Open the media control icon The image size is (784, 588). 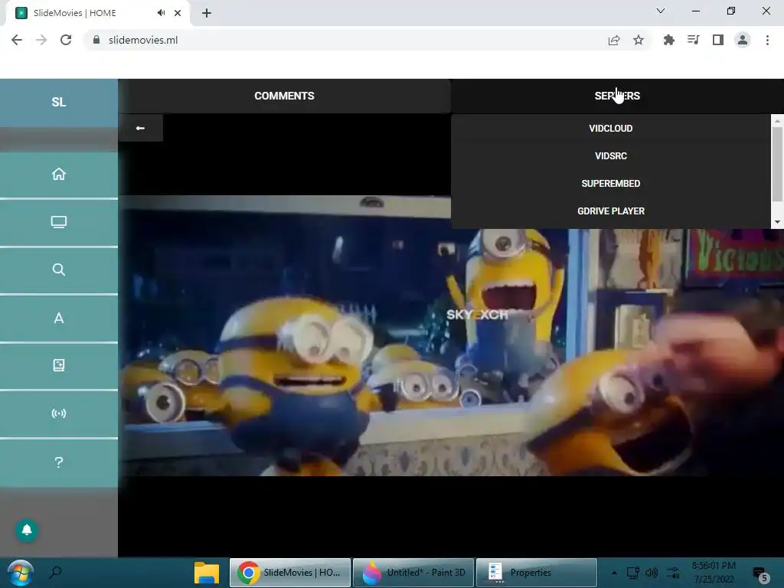(x=693, y=40)
